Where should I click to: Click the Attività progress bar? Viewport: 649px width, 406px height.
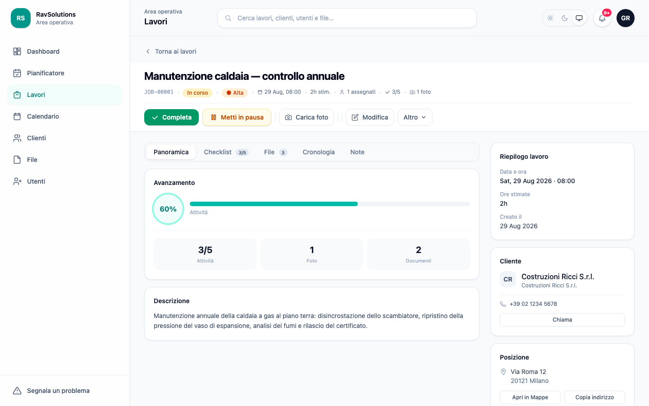pyautogui.click(x=330, y=204)
